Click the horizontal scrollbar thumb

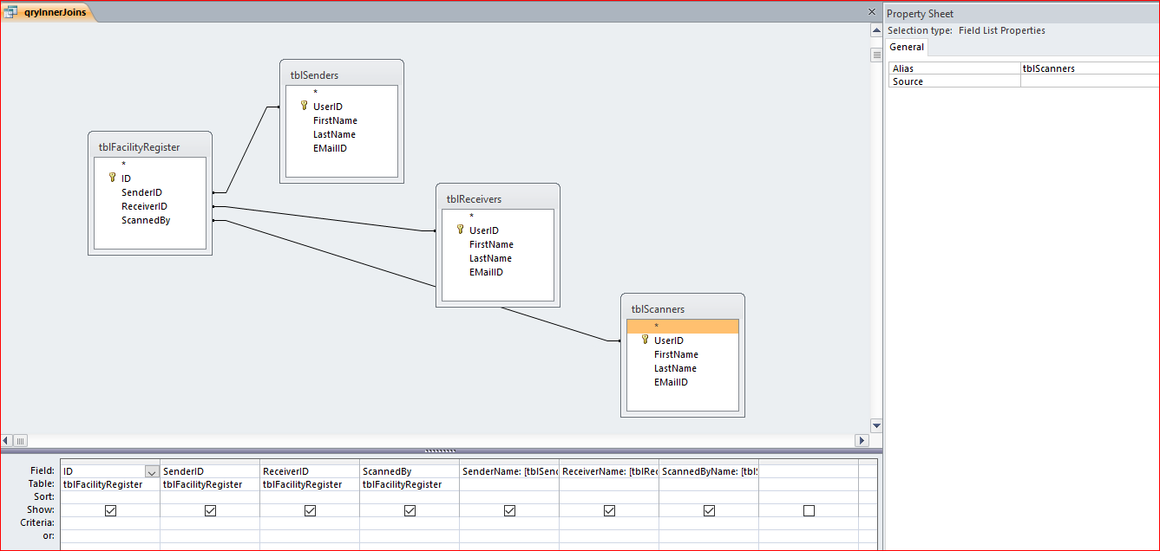click(x=21, y=440)
